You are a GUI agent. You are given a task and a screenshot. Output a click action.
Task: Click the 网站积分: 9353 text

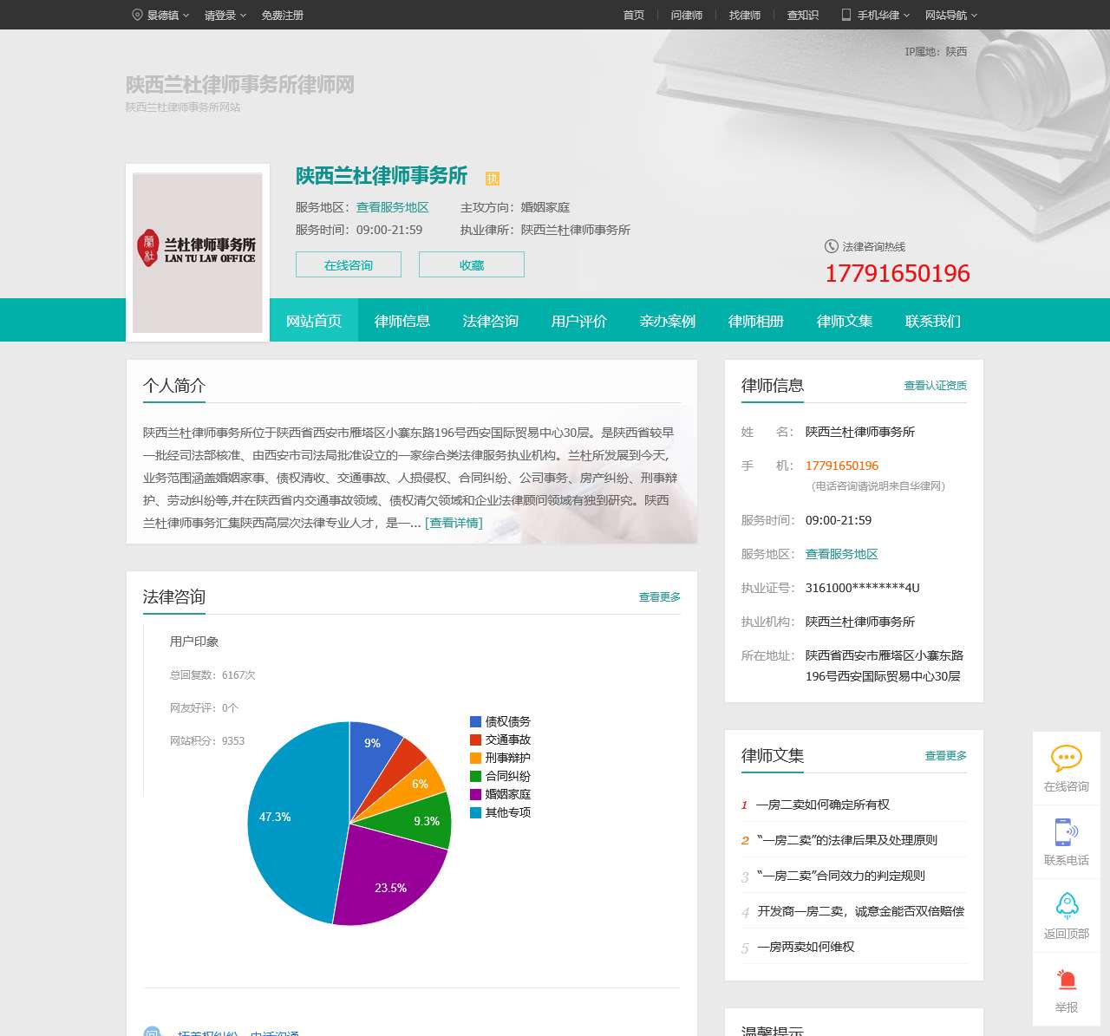click(x=207, y=740)
